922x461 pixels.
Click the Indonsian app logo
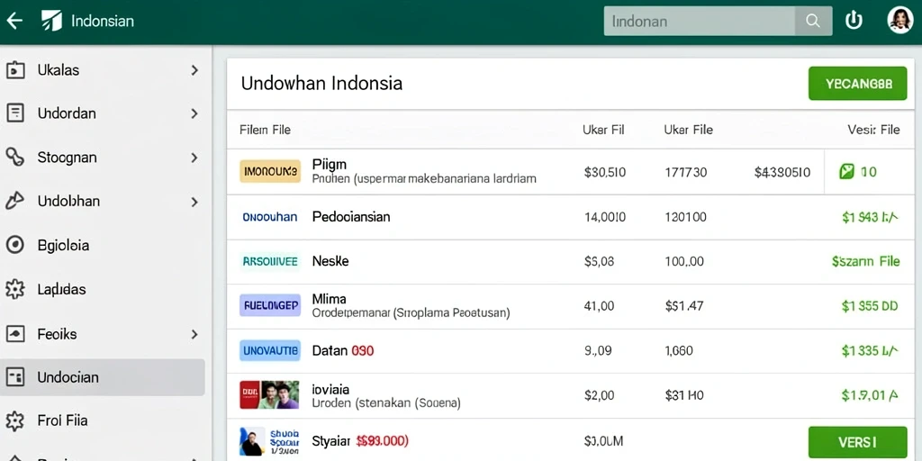click(51, 22)
